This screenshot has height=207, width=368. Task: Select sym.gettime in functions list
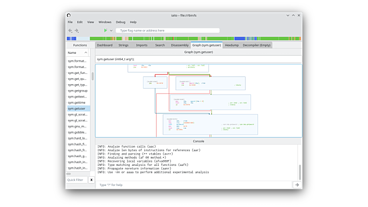(76, 103)
